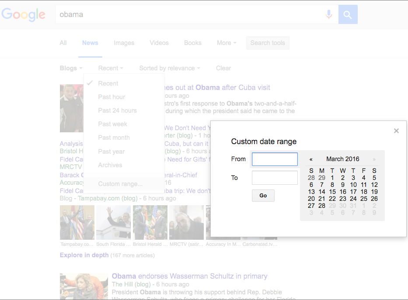Focus the From date field
The width and height of the screenshot is (408, 300).
click(x=275, y=159)
